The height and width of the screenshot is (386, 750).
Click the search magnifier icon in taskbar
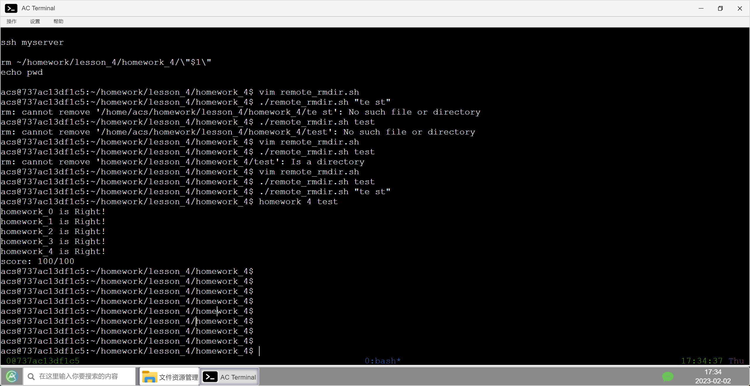(31, 376)
